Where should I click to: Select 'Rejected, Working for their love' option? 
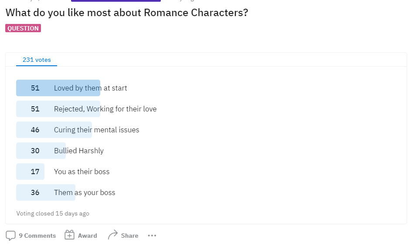tap(105, 109)
